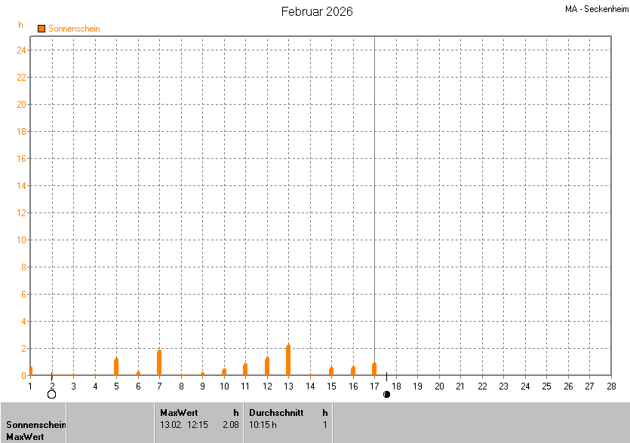The width and height of the screenshot is (630, 443).
Task: Click the 2.08 max value cell
Action: coord(230,424)
